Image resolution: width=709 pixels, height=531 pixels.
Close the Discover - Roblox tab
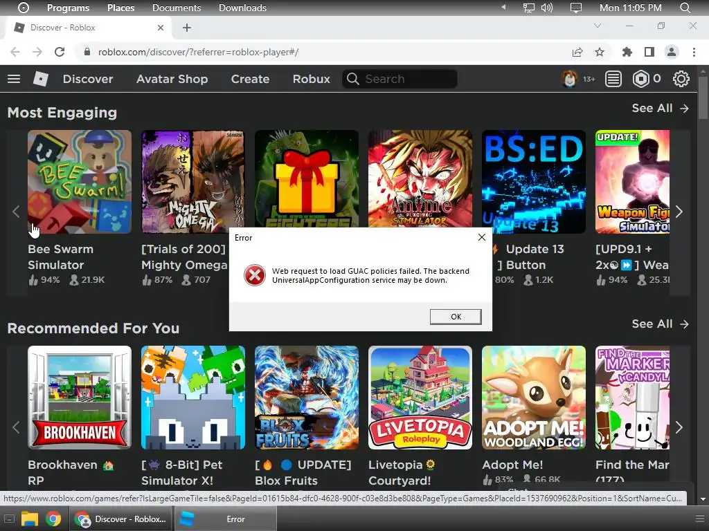tap(161, 28)
